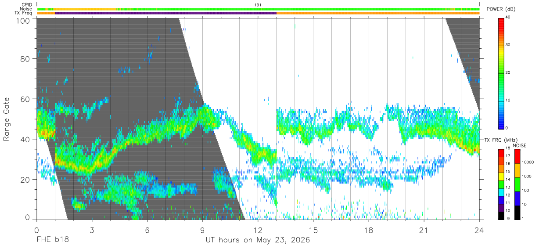This screenshot has width=539, height=249.
Task: Click the 18 hour tick label
Action: [369, 231]
